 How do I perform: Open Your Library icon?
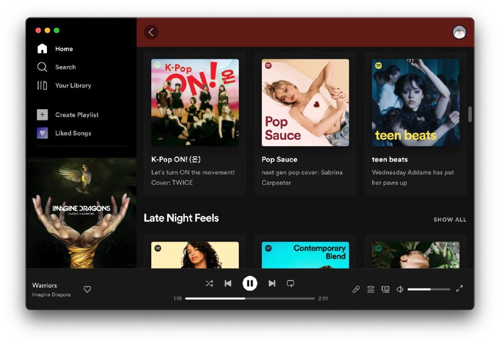pyautogui.click(x=42, y=86)
